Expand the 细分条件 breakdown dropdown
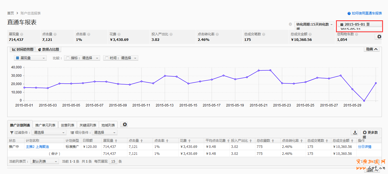 tap(105, 133)
